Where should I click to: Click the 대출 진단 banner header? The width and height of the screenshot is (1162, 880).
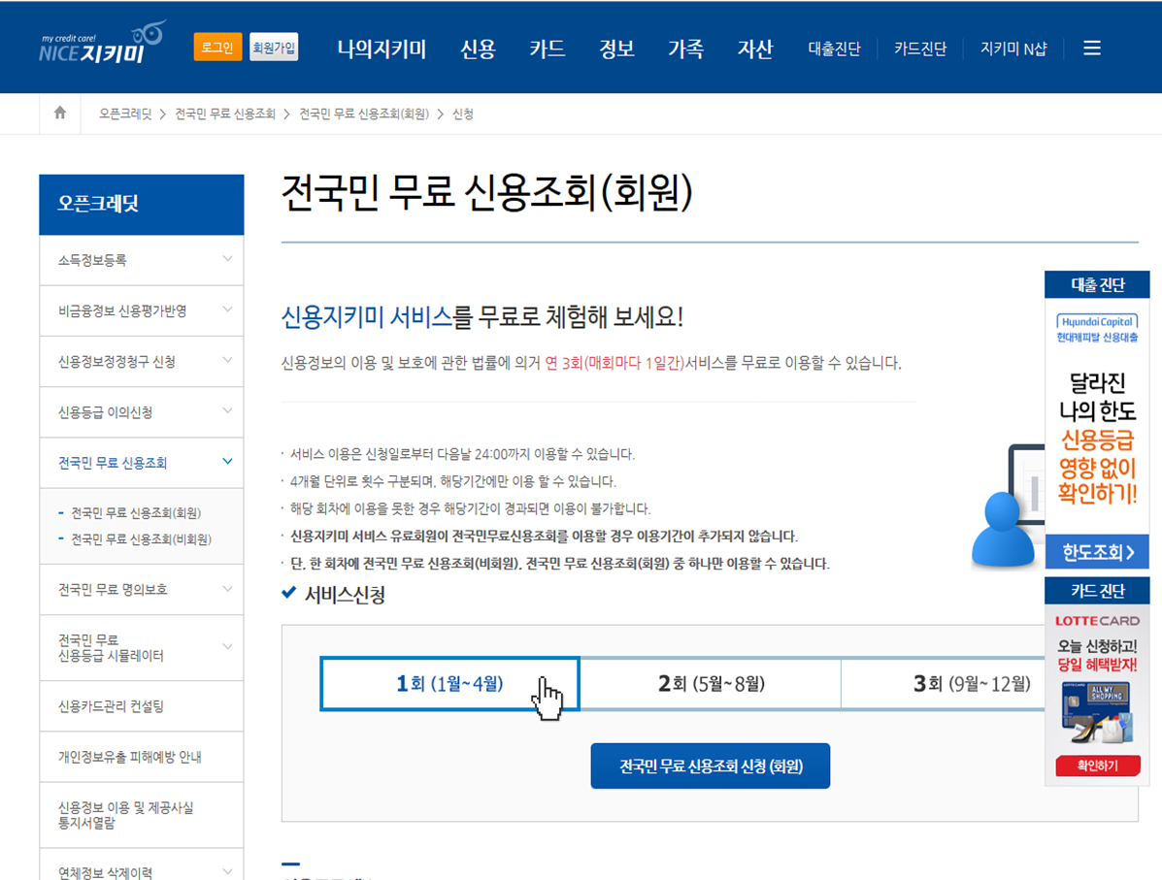(1097, 284)
